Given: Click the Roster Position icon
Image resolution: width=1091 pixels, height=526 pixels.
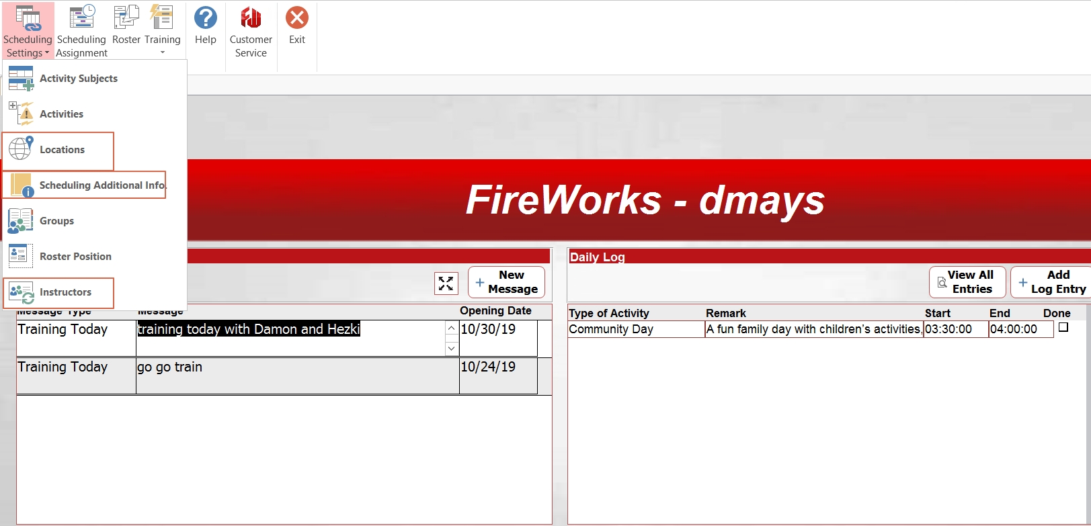Looking at the screenshot, I should [21, 257].
